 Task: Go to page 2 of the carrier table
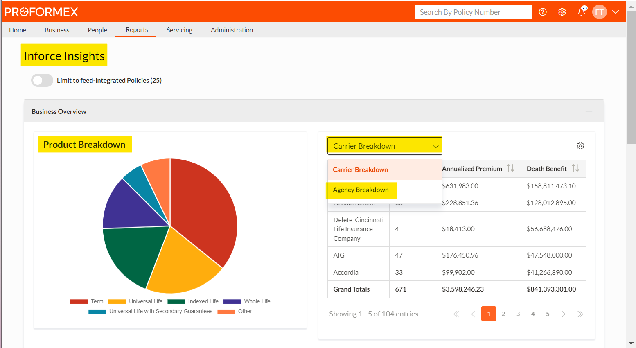(503, 314)
